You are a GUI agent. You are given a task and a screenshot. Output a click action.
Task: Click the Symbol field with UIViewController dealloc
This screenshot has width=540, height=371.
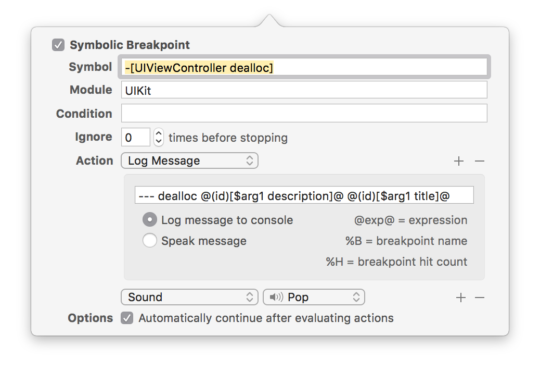(304, 67)
